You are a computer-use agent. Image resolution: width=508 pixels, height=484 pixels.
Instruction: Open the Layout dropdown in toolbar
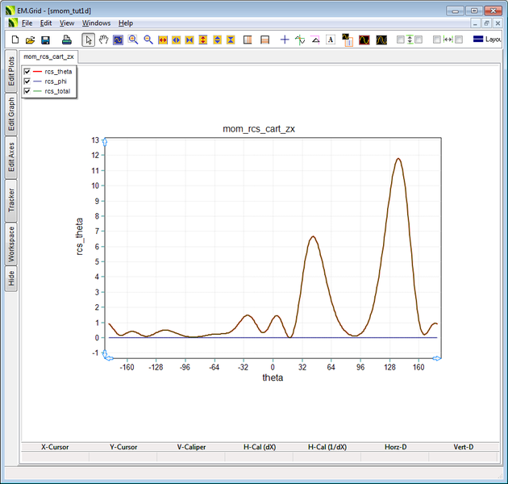pos(489,40)
